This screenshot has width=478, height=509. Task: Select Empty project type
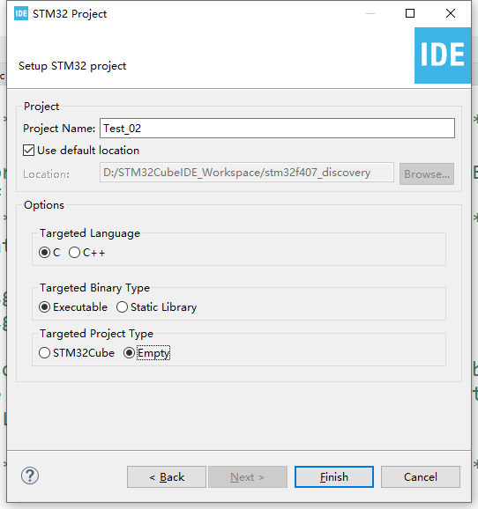coord(129,352)
